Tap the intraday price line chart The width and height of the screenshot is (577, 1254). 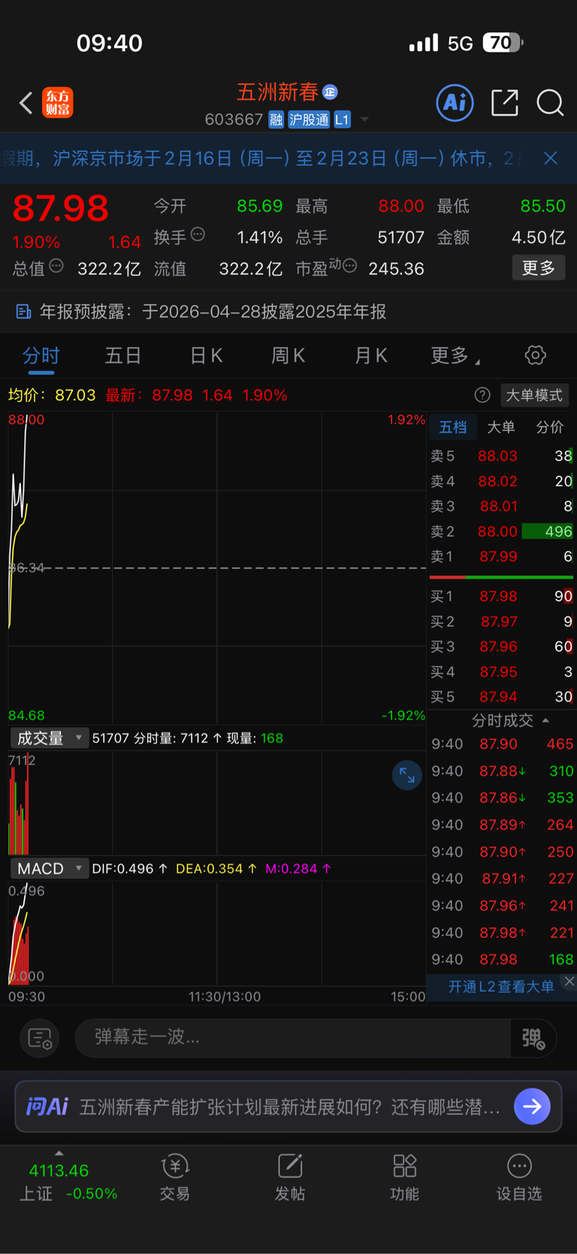click(217, 567)
